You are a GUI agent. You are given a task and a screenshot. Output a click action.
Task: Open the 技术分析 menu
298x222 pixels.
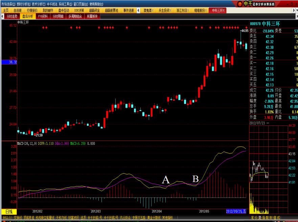tap(38, 4)
